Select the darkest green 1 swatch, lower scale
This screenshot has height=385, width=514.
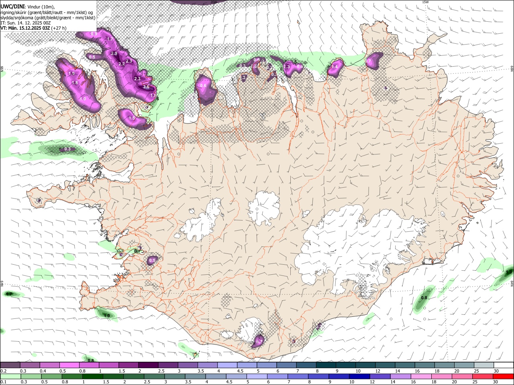click(x=93, y=376)
